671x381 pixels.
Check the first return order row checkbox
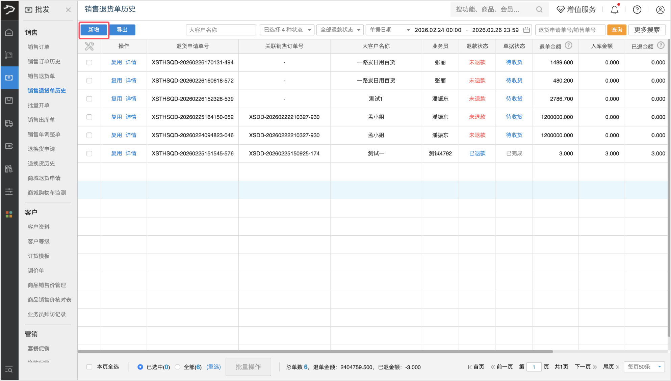pos(89,62)
